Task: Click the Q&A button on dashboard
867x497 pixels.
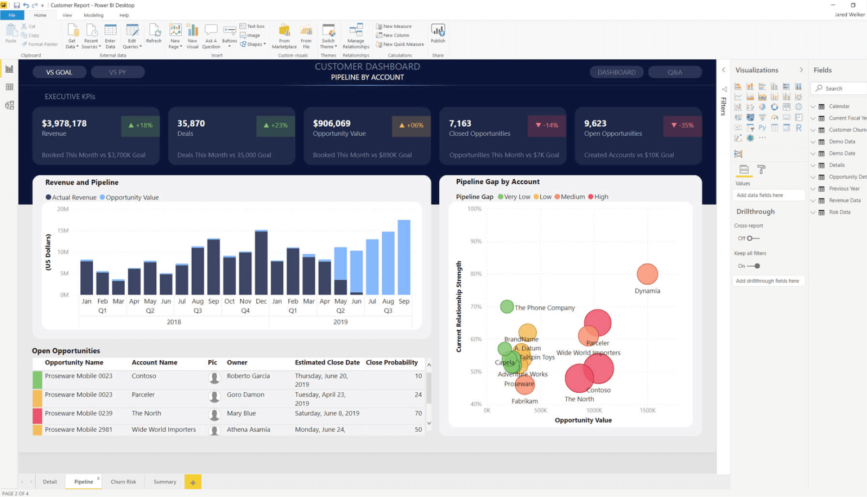Action: click(674, 72)
